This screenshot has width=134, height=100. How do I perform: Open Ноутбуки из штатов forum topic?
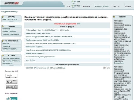48,50
